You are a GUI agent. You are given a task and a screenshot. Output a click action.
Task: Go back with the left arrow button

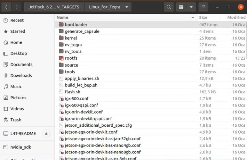(x=6, y=7)
